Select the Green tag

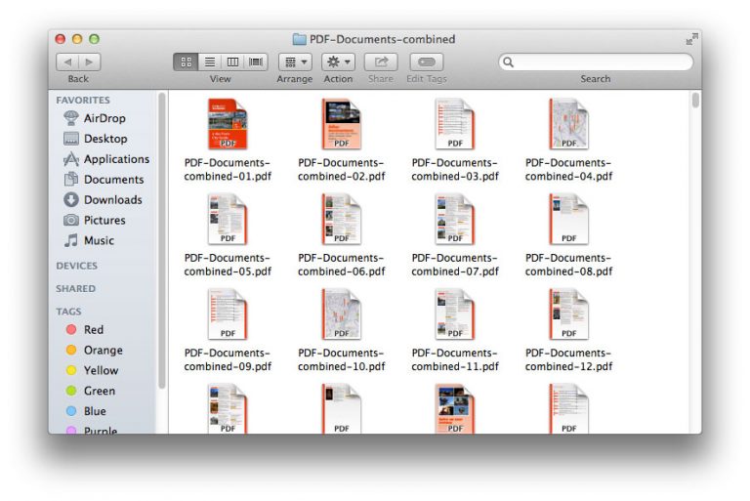[99, 391]
